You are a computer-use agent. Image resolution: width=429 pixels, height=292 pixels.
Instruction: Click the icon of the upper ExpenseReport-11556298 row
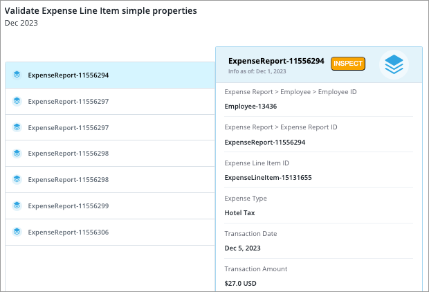point(17,153)
